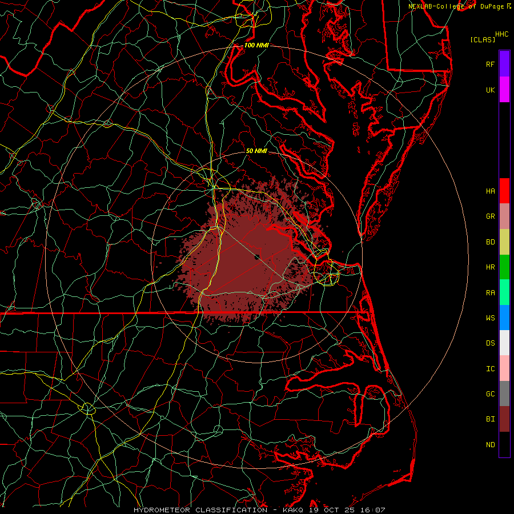
Task: Click the UK legend label
Action: click(490, 90)
